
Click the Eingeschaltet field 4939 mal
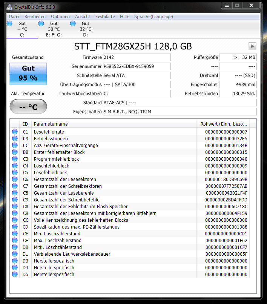[238, 84]
